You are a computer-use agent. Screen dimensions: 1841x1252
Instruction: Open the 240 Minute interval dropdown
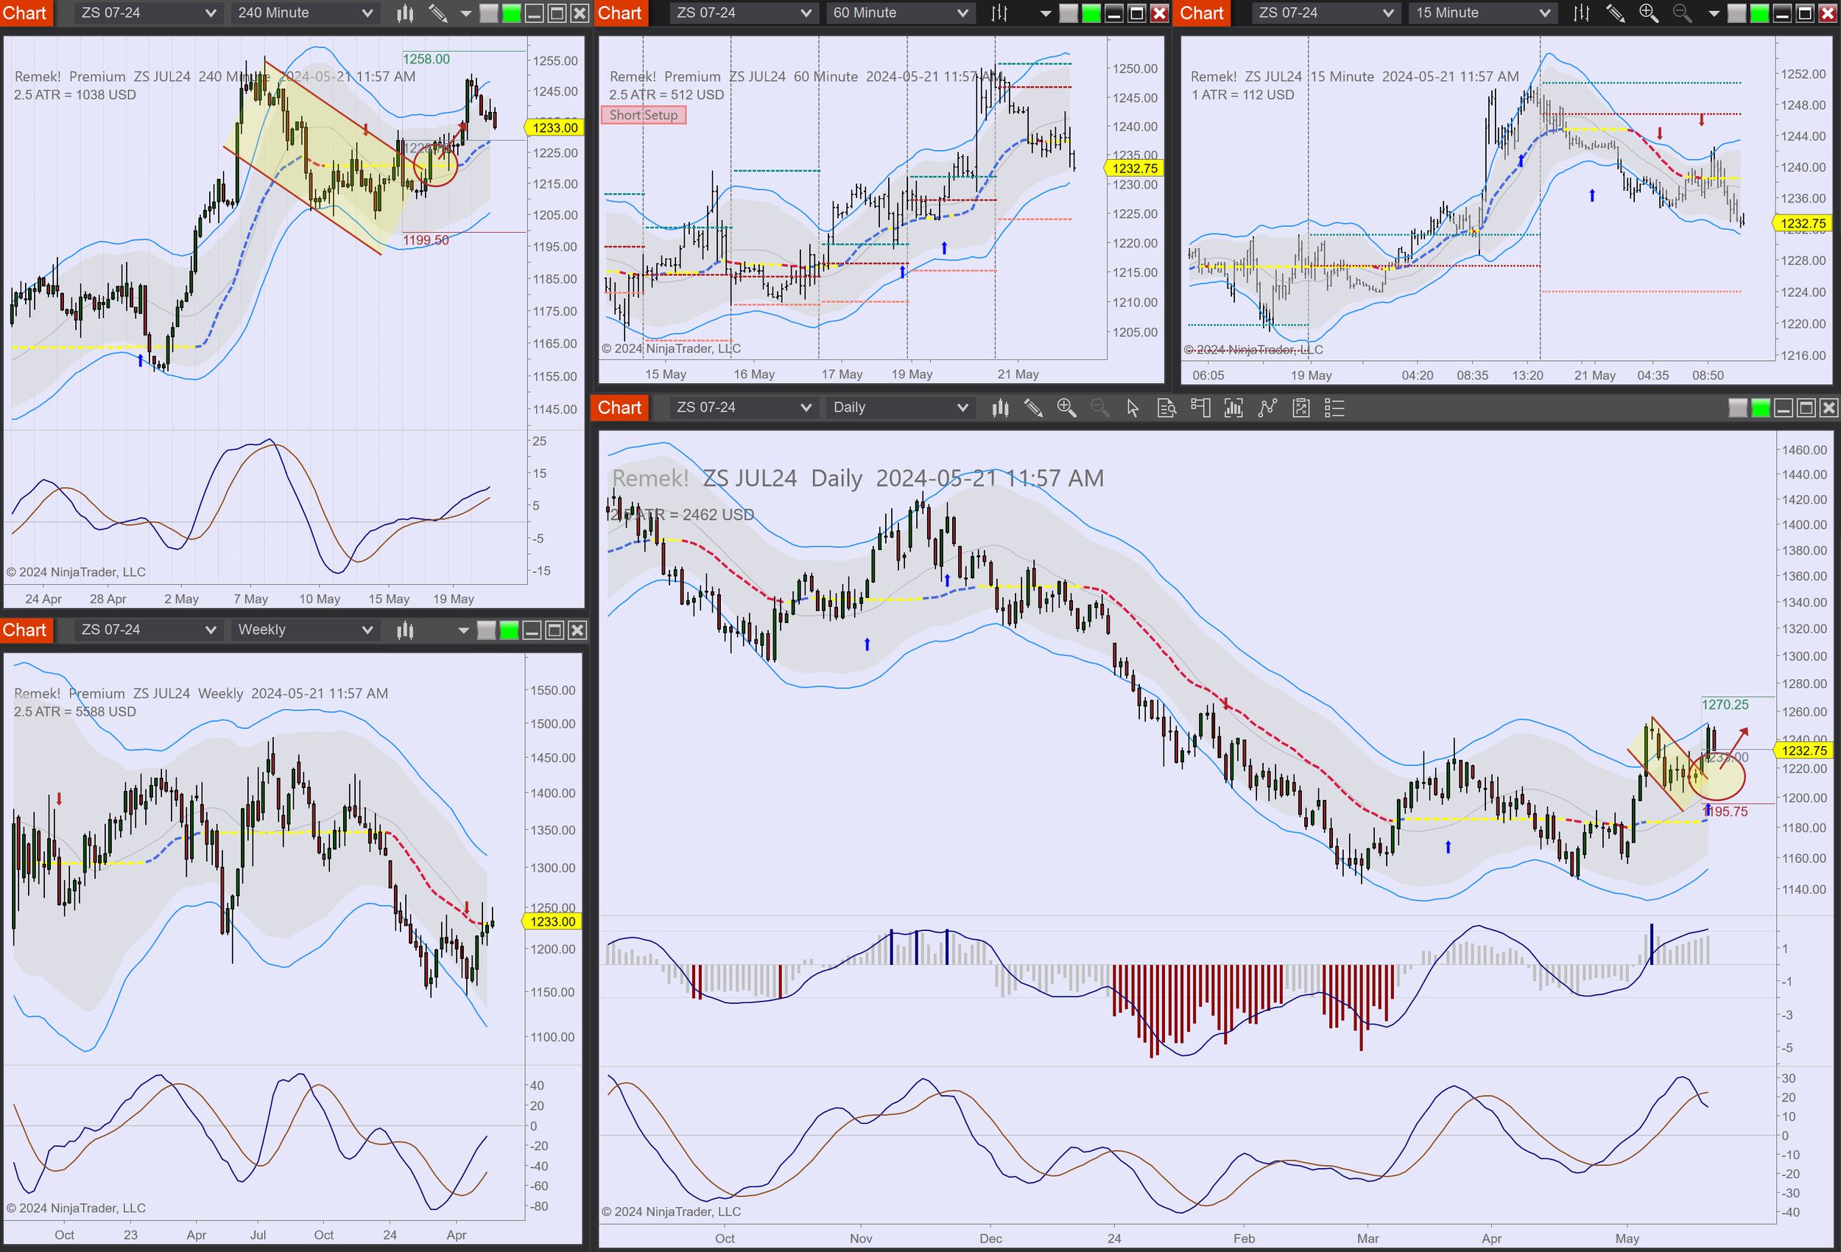305,13
